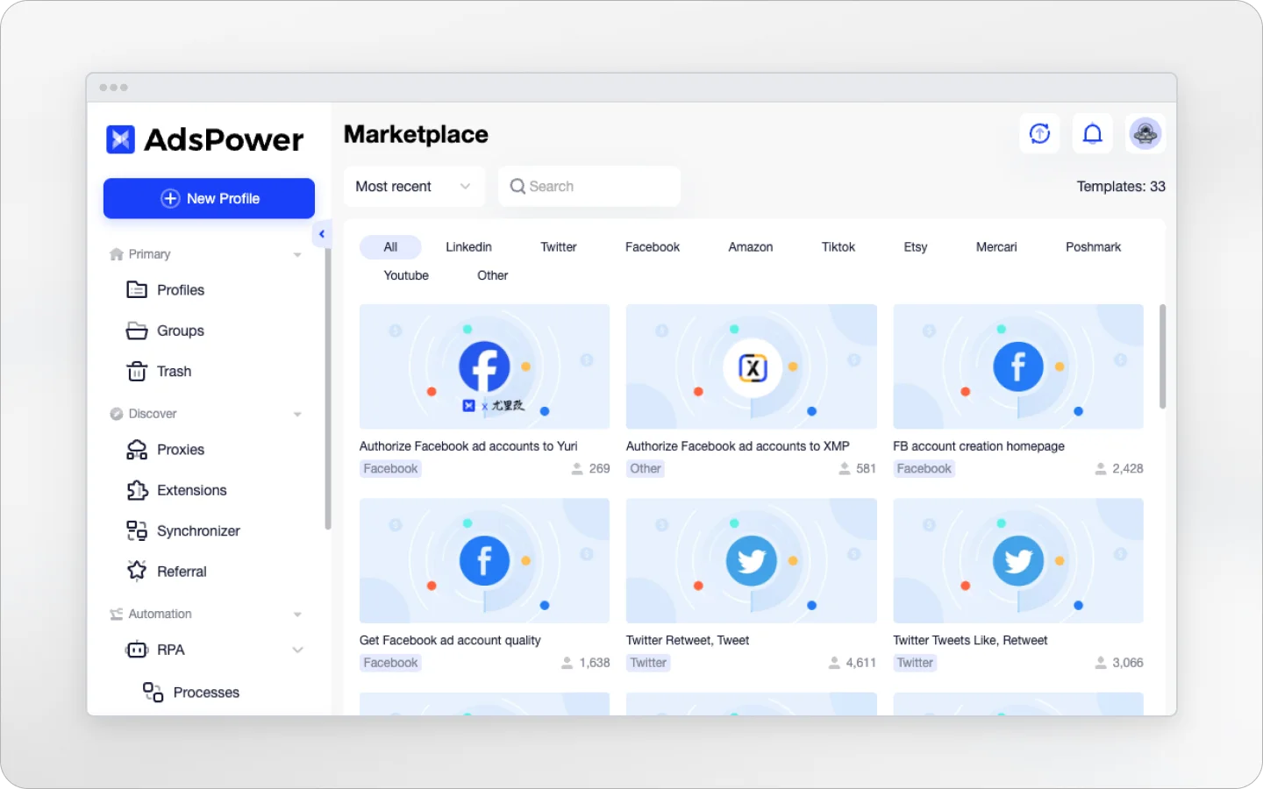Collapse the Discover section chevron

(297, 415)
